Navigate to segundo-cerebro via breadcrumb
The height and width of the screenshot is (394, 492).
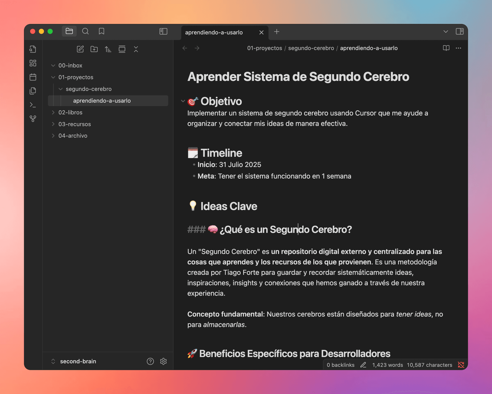click(x=311, y=48)
